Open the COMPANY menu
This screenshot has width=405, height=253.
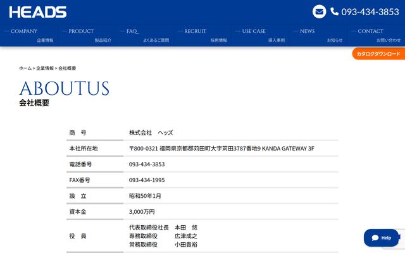coord(29,35)
